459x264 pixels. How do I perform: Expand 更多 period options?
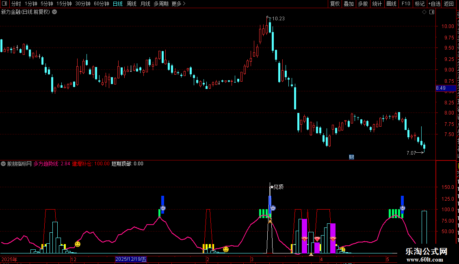[179, 4]
